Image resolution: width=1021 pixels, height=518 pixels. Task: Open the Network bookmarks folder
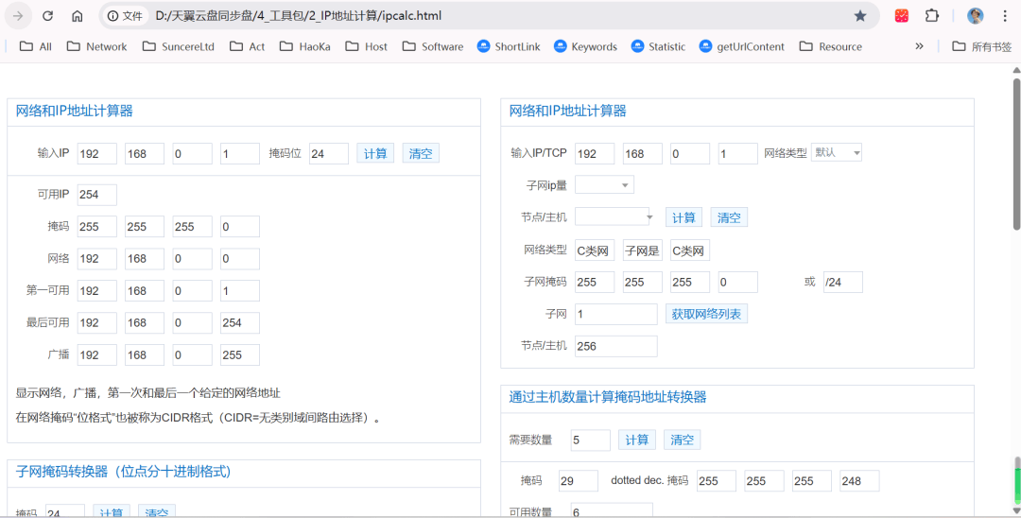(x=96, y=46)
